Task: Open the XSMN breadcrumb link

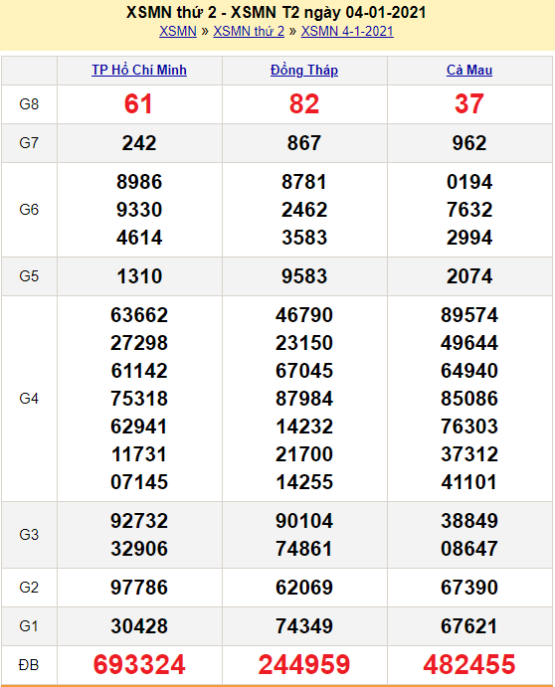Action: pyautogui.click(x=178, y=32)
